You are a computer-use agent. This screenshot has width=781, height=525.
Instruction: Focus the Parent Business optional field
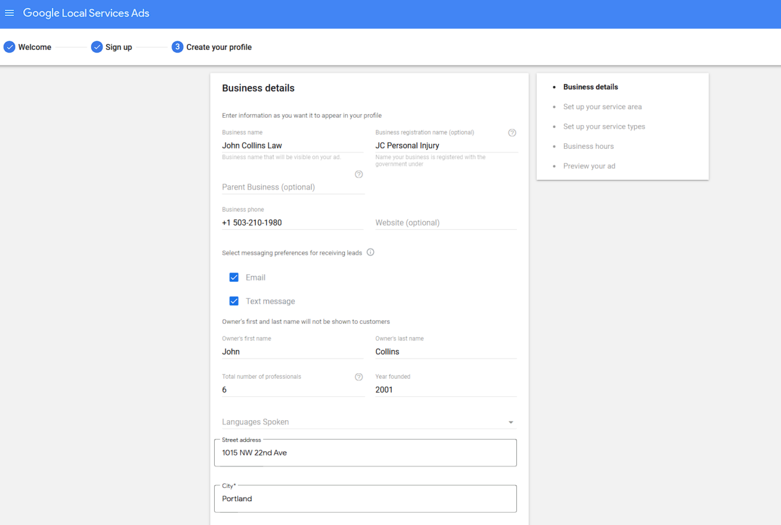click(293, 187)
